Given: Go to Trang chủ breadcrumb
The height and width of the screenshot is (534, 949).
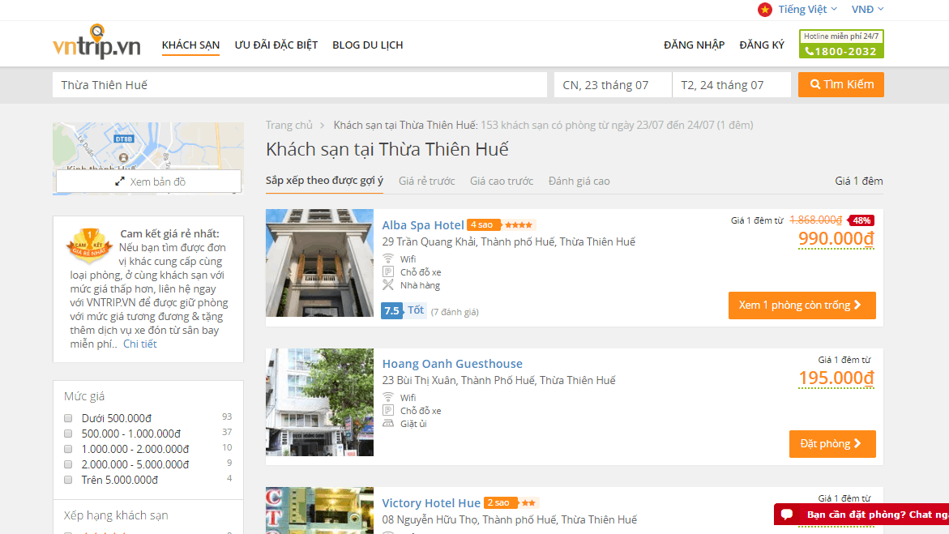Looking at the screenshot, I should click(289, 126).
